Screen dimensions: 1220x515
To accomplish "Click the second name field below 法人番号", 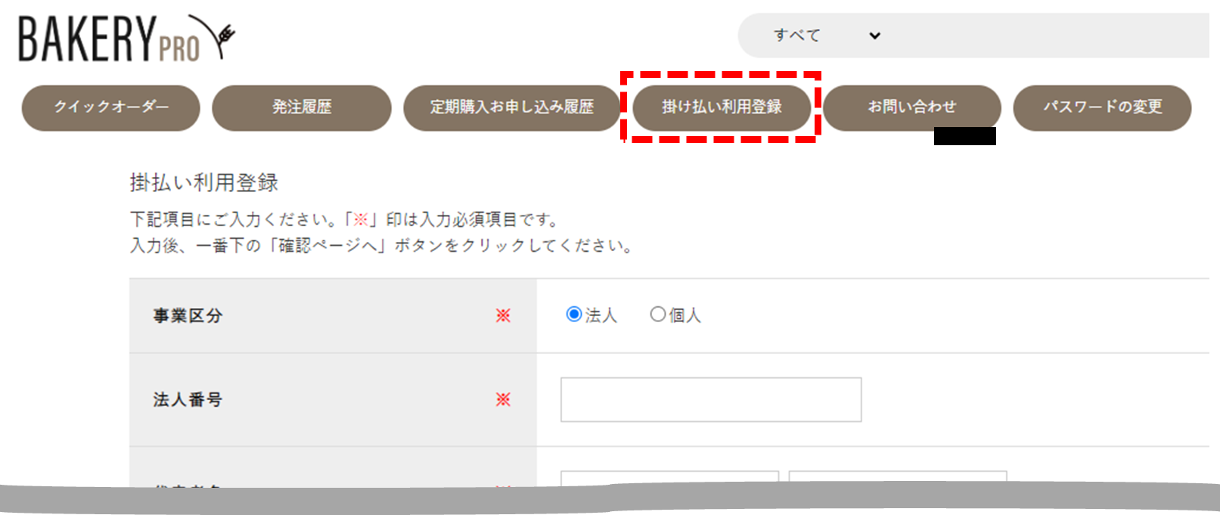I will tap(898, 478).
